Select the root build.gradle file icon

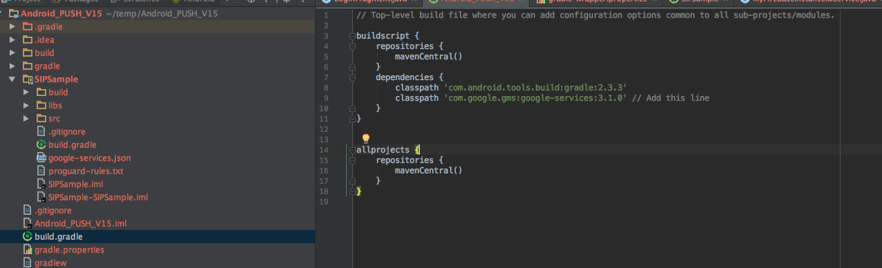[28, 236]
